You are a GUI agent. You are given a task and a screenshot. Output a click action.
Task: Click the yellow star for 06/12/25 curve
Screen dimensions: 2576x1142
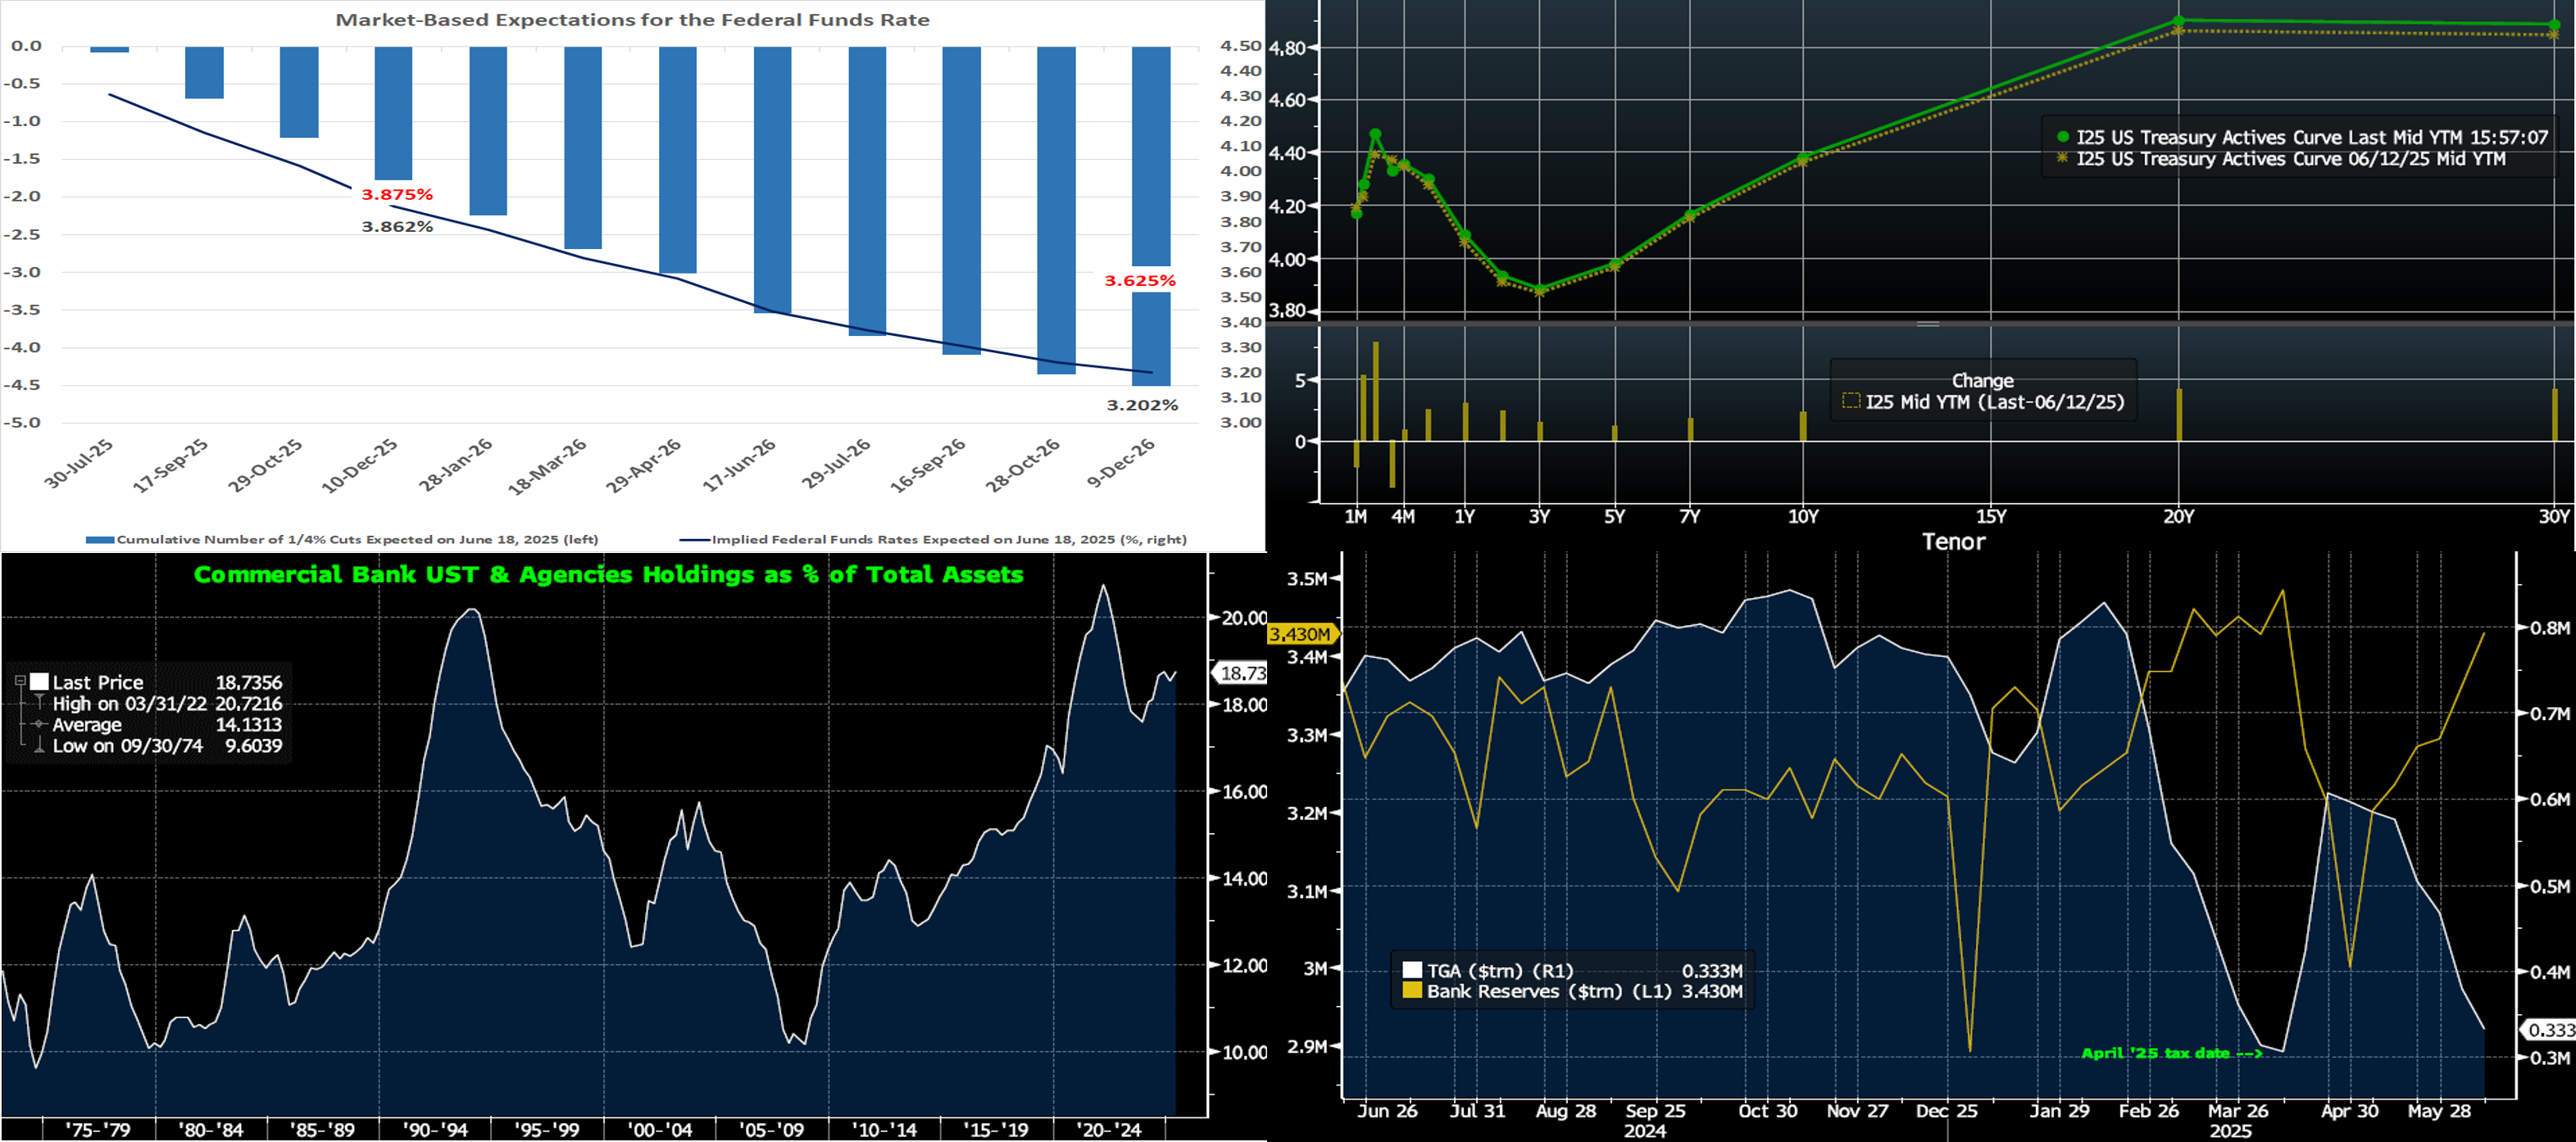pos(2062,158)
